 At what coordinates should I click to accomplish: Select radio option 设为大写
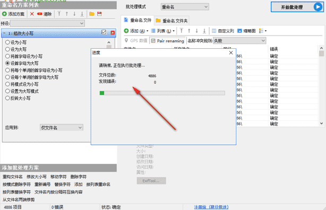(x=7, y=49)
